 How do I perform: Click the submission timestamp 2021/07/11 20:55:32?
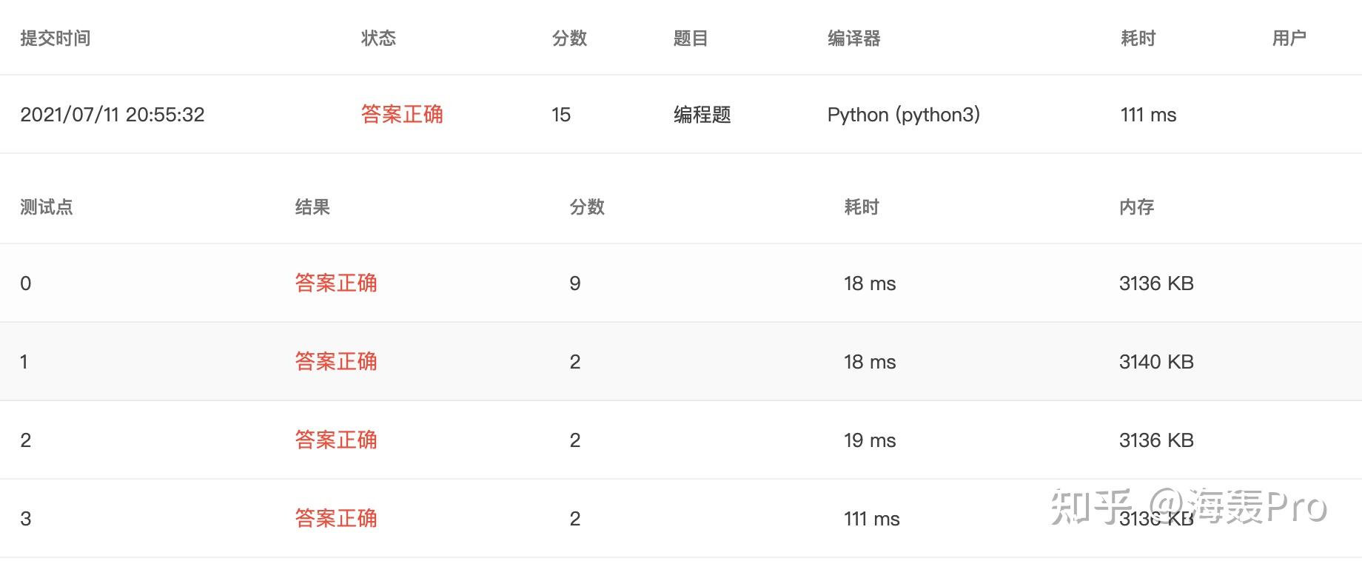tap(113, 114)
